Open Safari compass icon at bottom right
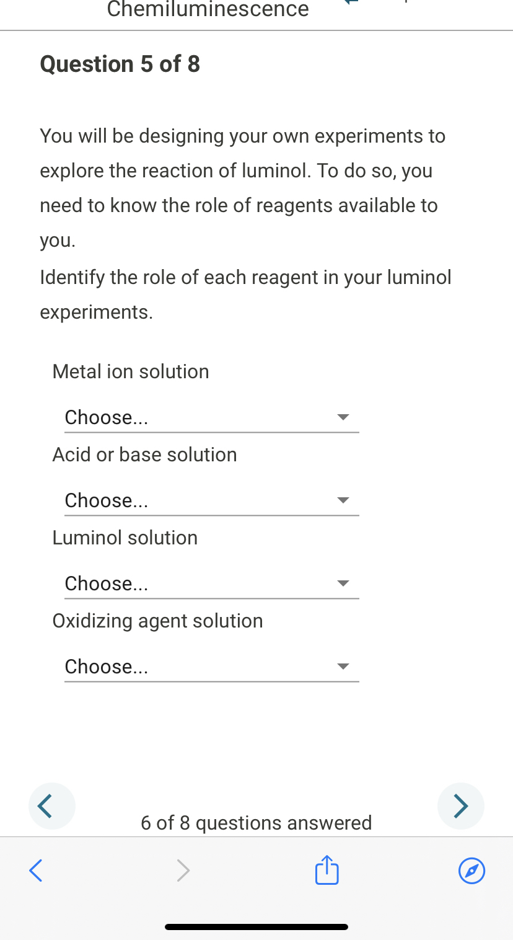 point(471,871)
